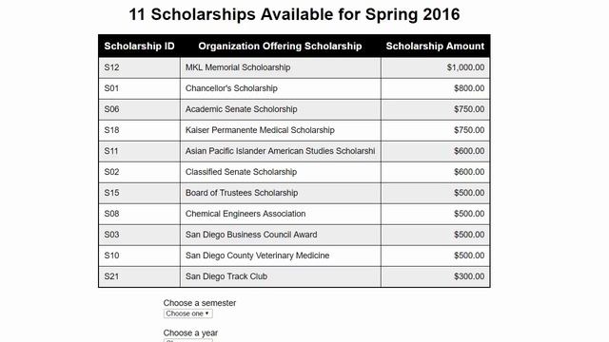
Task: Click the Board of Trustees Scholarship row
Action: click(294, 193)
